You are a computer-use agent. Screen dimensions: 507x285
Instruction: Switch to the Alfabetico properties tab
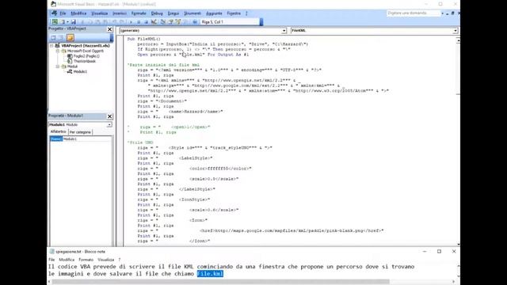(x=58, y=132)
